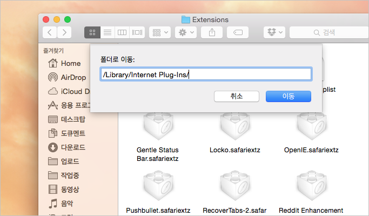Click the green zoom window button

click(x=68, y=19)
